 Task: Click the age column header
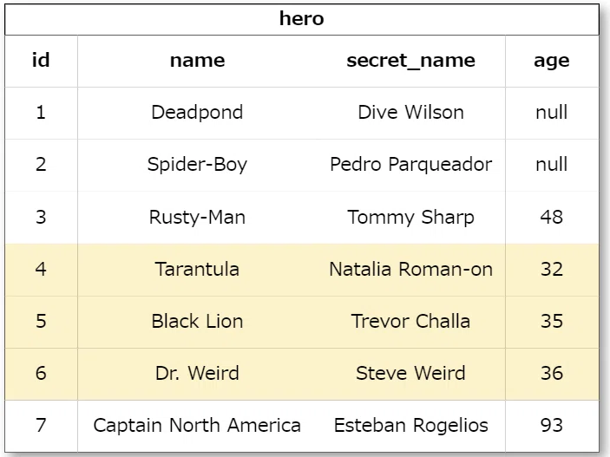[x=552, y=61]
